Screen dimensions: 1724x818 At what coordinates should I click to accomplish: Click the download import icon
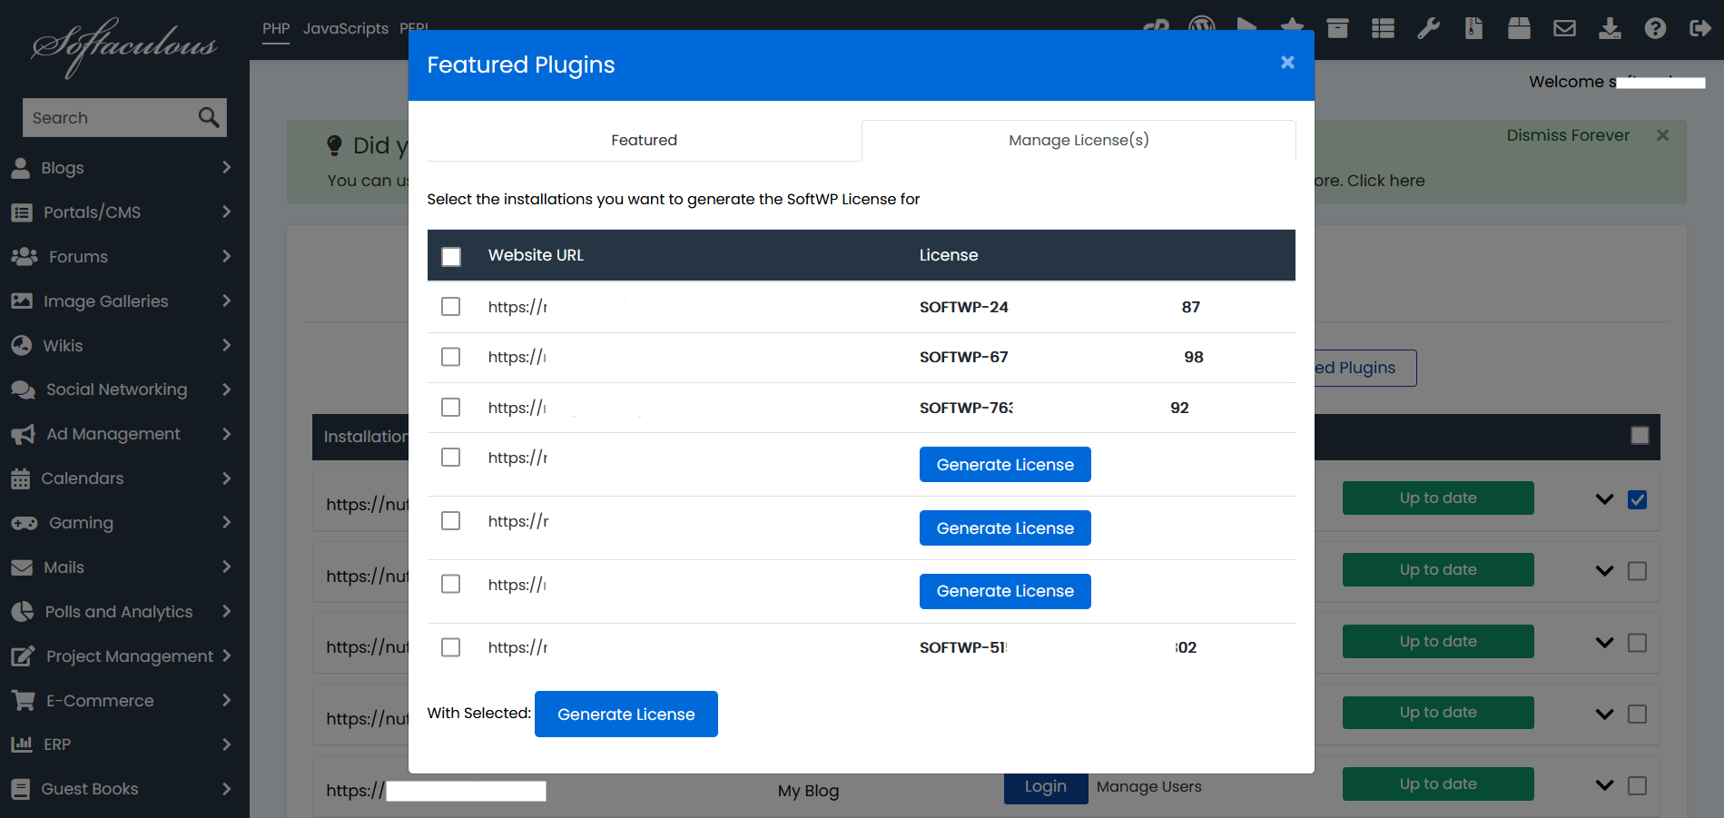(x=1610, y=28)
